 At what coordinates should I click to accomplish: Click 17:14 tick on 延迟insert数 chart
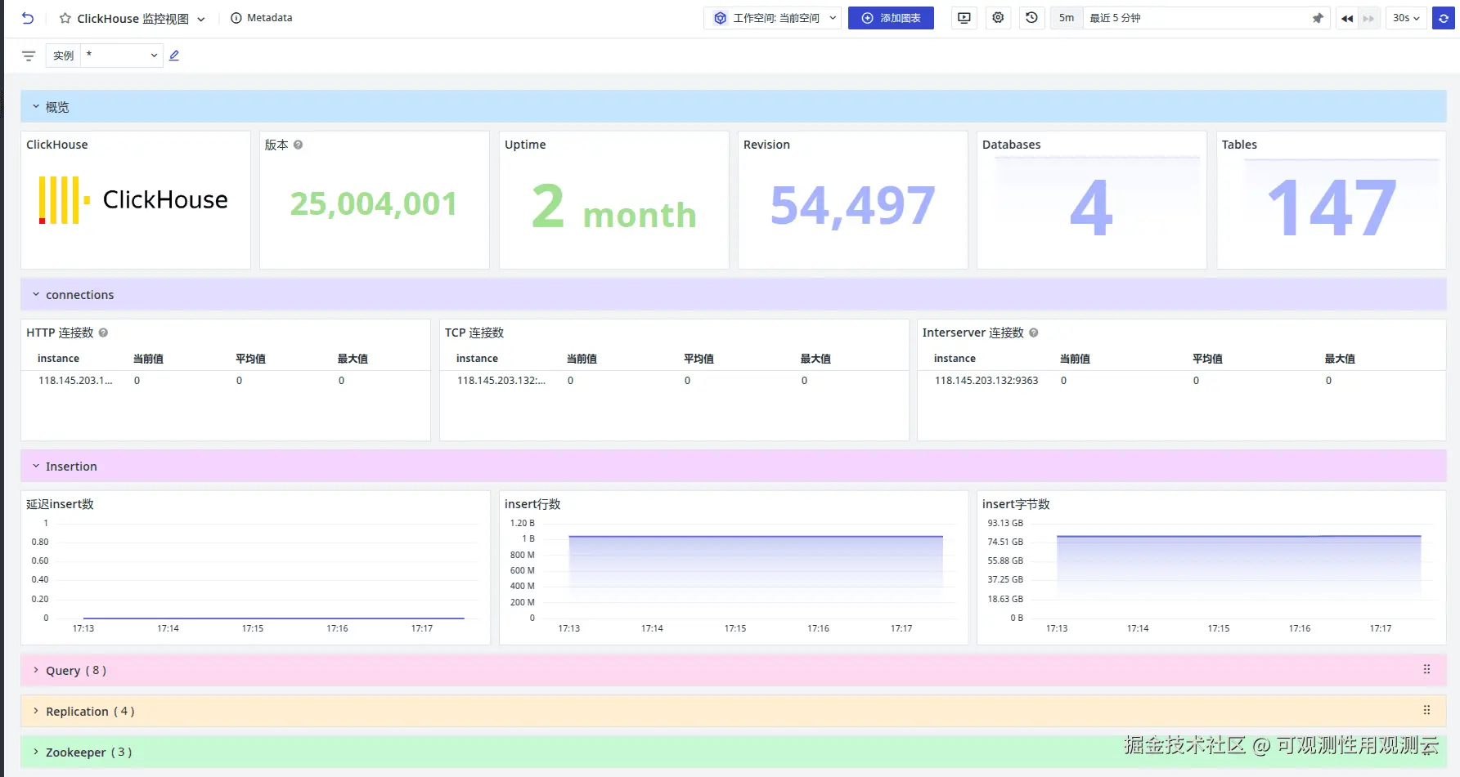[168, 628]
